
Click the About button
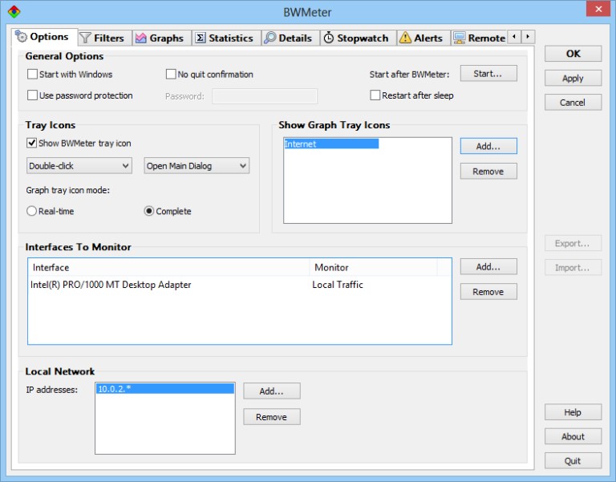[x=573, y=436]
